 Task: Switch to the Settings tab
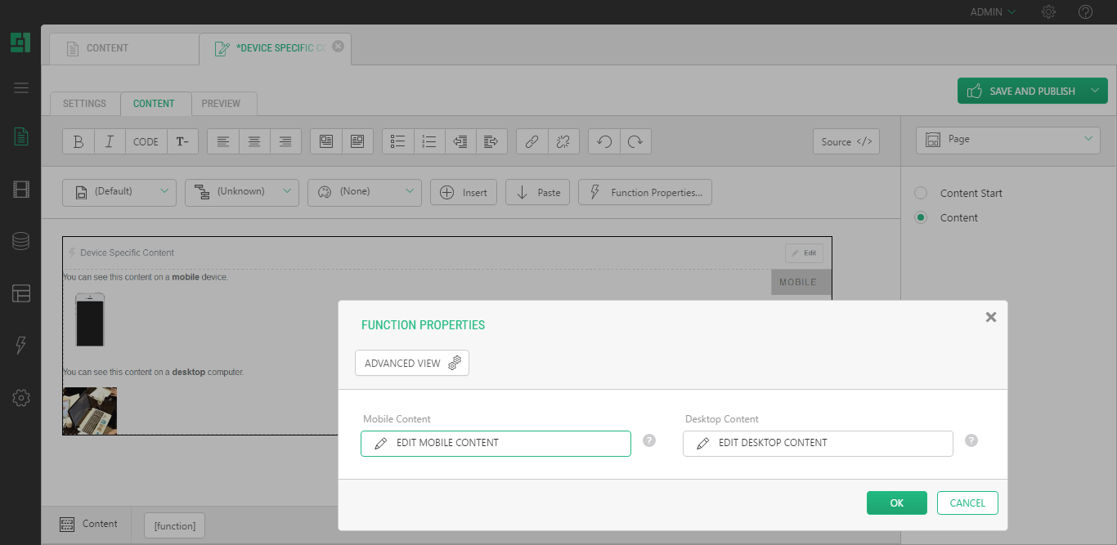tap(84, 104)
